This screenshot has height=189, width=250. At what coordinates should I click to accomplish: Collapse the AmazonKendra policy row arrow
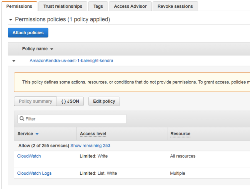[x=14, y=61]
